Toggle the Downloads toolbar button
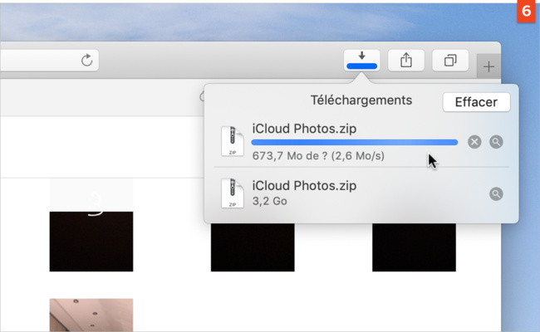 click(x=361, y=60)
